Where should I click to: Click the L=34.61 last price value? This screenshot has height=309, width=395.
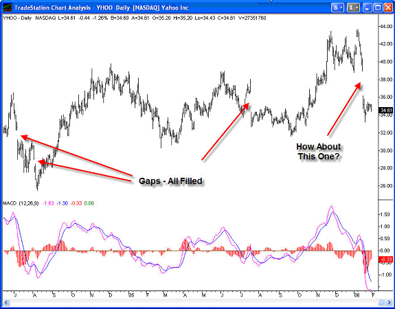coord(67,18)
